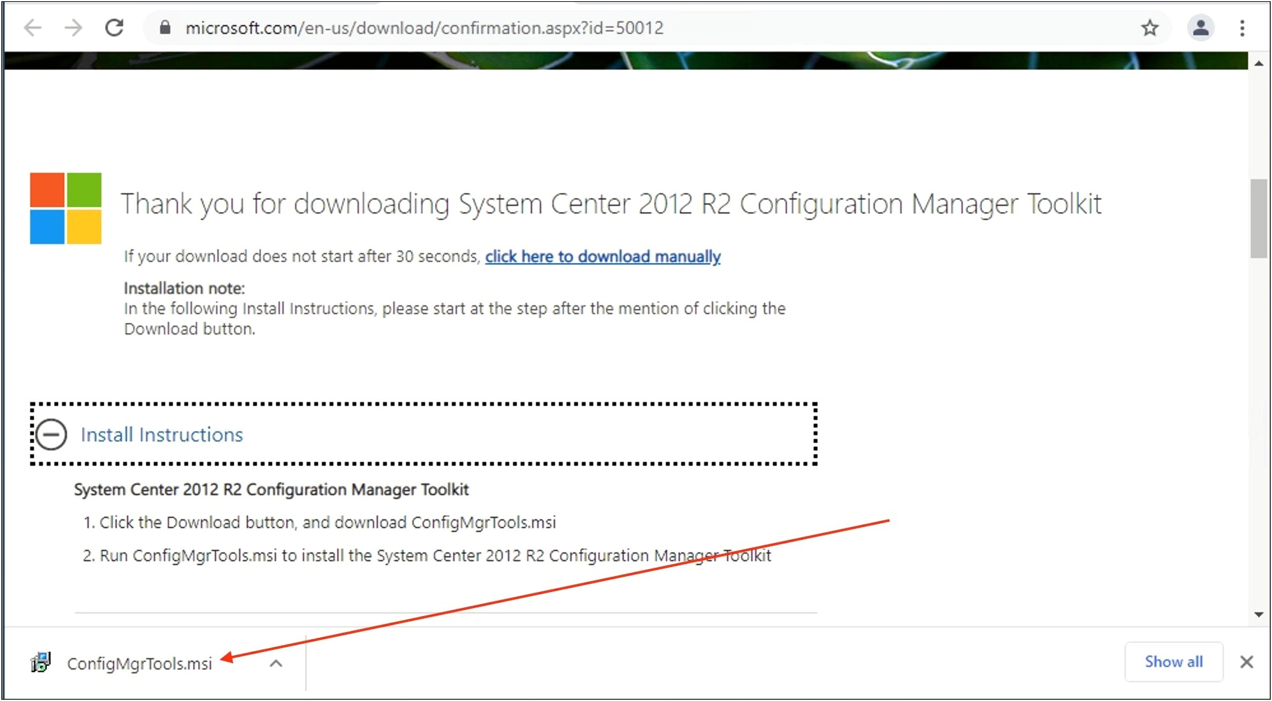1272x701 pixels.
Task: Click the page scrollbar up arrow
Action: click(x=1259, y=64)
